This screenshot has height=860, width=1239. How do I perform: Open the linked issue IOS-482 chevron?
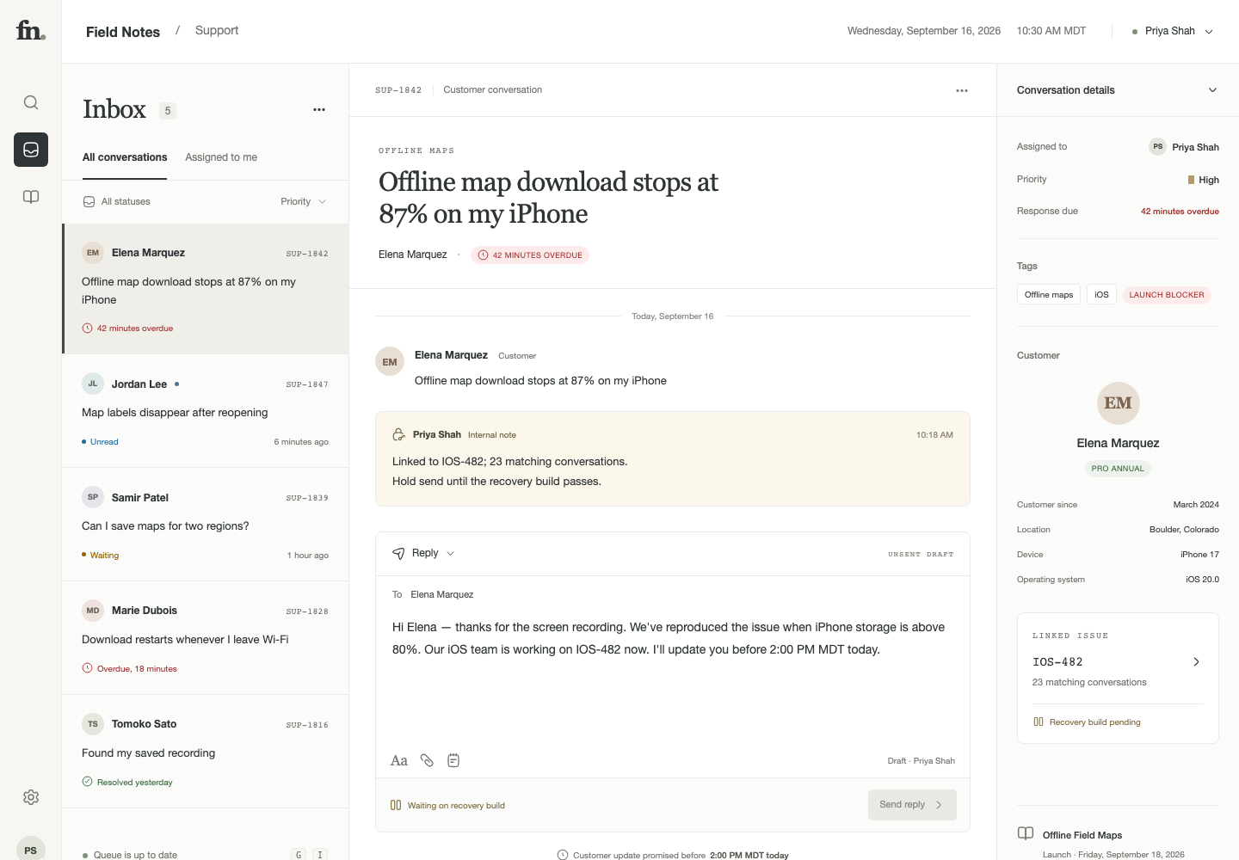coord(1196,661)
